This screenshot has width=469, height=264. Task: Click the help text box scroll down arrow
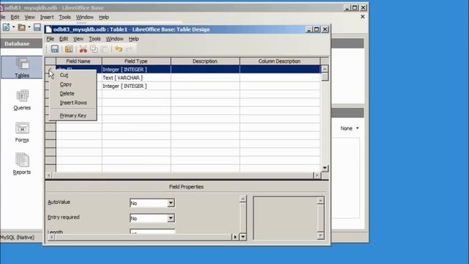(x=320, y=236)
